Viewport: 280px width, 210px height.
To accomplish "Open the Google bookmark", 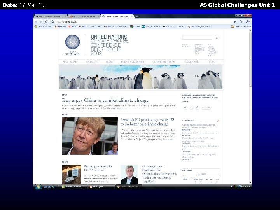I will click(x=135, y=26).
